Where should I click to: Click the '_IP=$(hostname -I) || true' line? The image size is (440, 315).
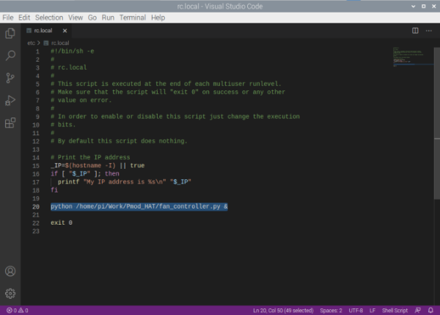[98, 165]
